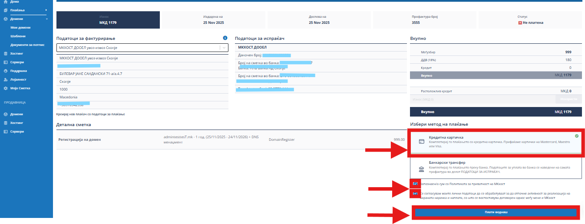Click the gear icon beside Моја Сметка

pyautogui.click(x=5, y=88)
